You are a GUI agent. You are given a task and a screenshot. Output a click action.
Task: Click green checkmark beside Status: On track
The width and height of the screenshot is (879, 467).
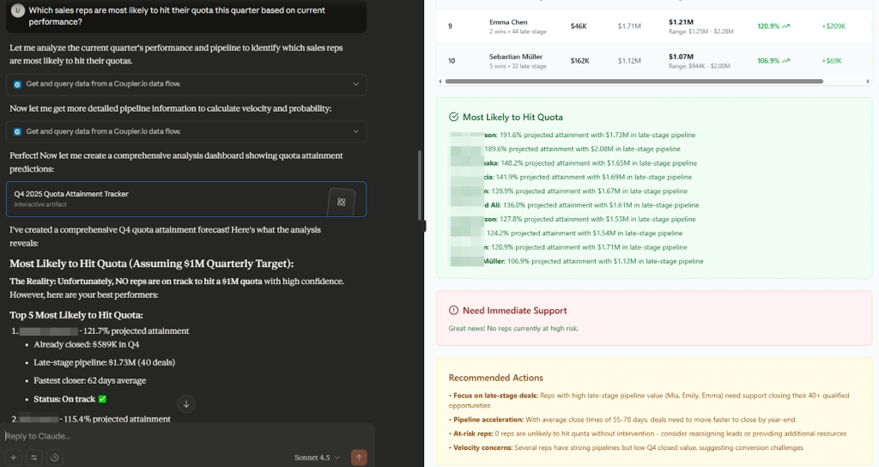(102, 399)
